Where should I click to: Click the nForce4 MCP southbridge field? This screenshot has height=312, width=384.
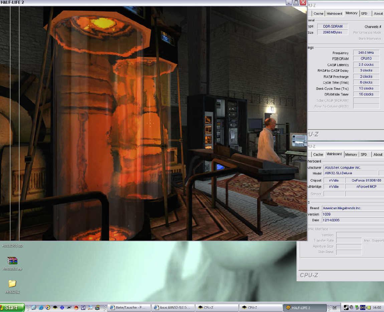tap(365, 187)
